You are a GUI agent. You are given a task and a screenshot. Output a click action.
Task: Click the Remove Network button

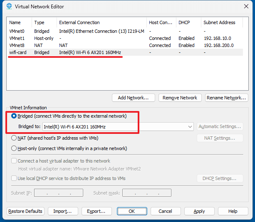[180, 98]
